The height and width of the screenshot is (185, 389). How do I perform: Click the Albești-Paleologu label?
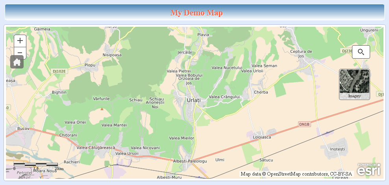[x=190, y=161]
